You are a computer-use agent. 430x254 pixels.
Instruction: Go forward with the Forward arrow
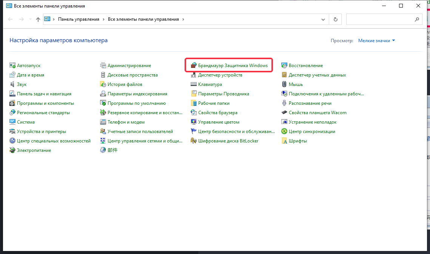22,19
